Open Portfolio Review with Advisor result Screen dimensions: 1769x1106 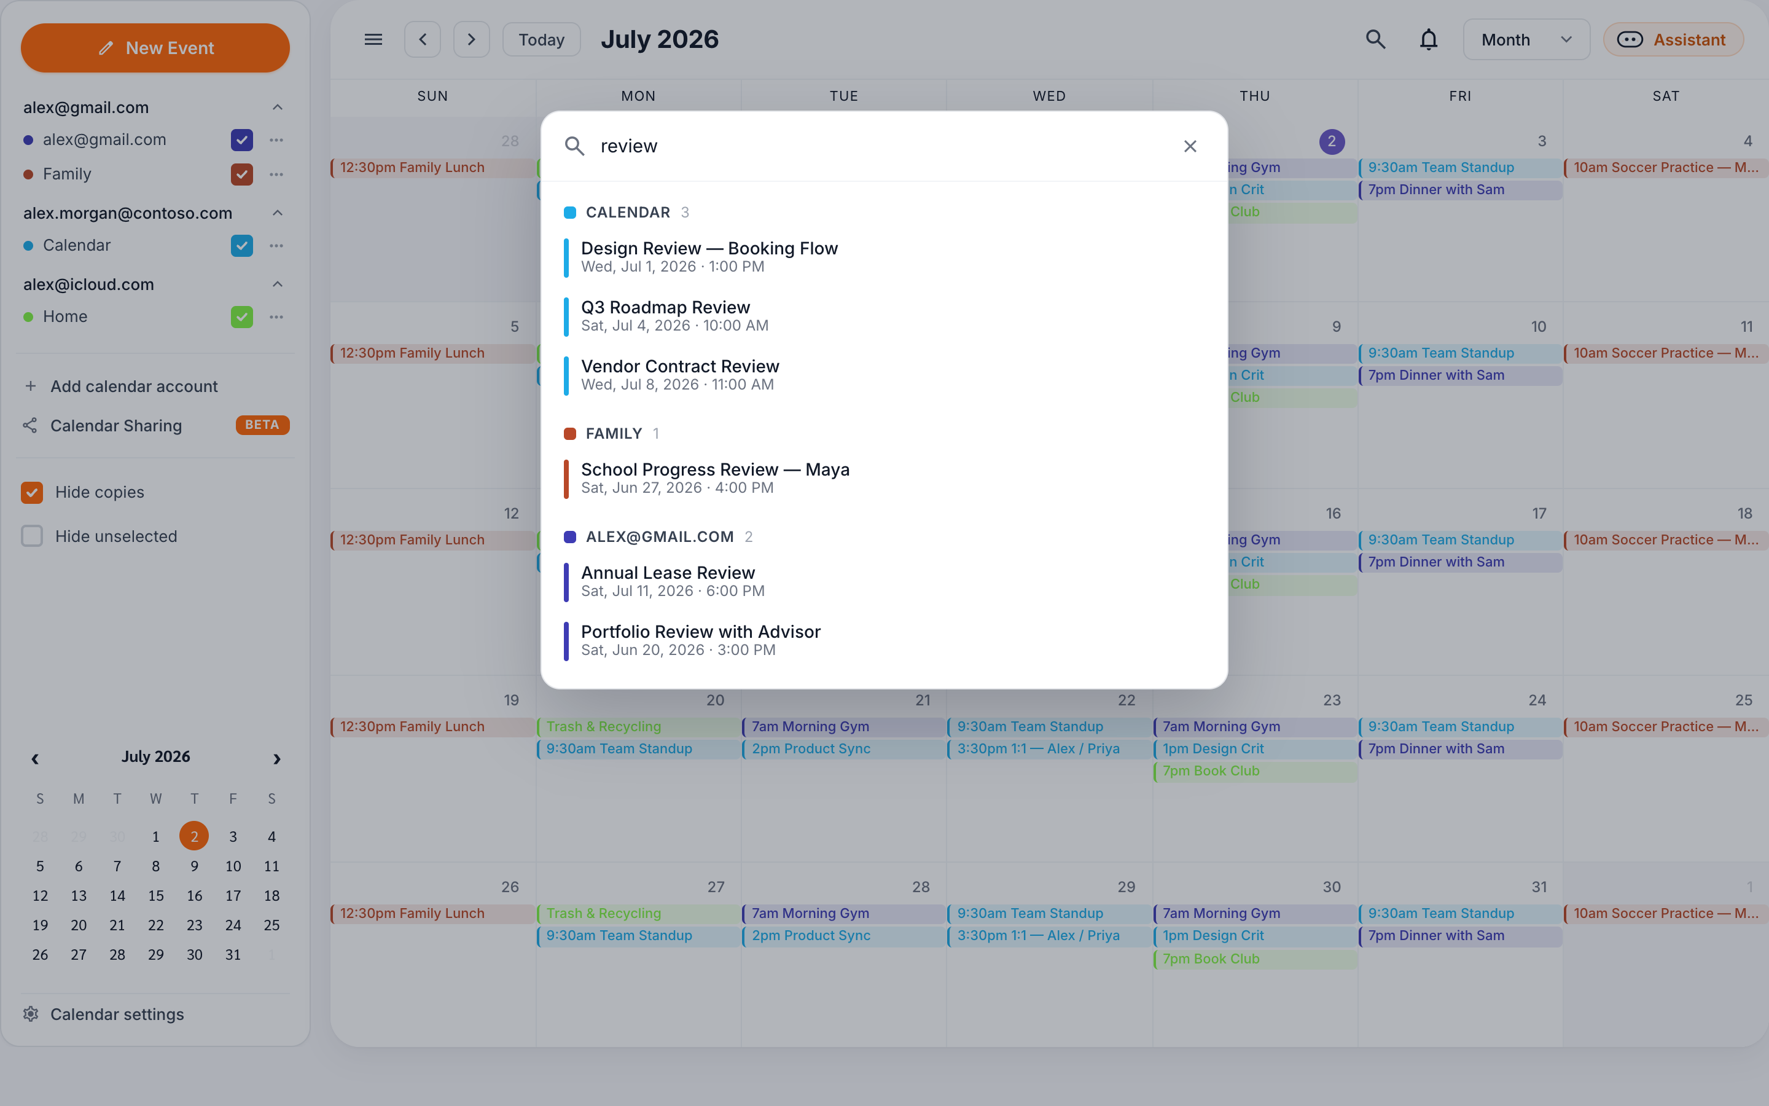tap(884, 640)
